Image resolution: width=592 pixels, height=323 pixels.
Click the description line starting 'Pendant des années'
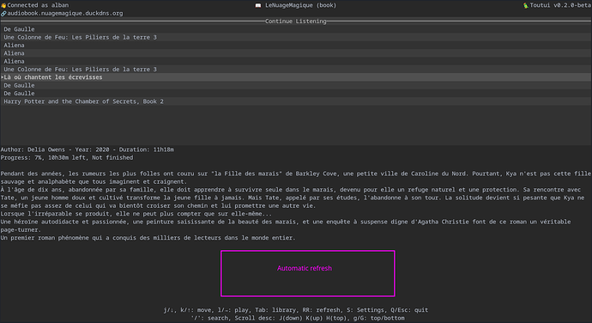coord(296,174)
